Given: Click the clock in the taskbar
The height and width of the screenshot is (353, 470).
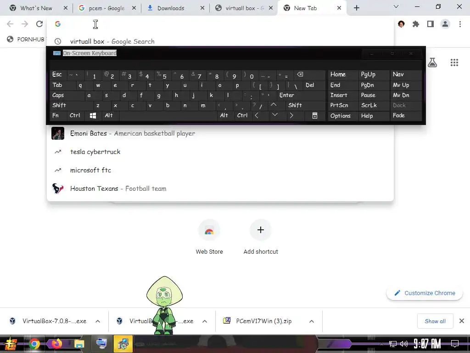Looking at the screenshot, I should coord(427,344).
